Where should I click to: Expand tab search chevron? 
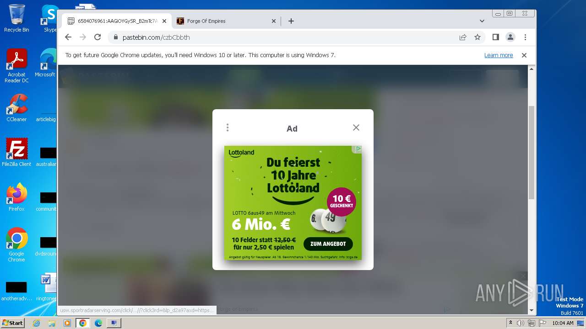coord(482,21)
